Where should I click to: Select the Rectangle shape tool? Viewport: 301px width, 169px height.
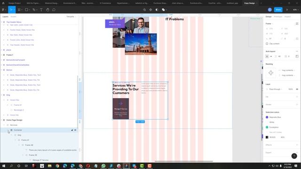point(26,9)
